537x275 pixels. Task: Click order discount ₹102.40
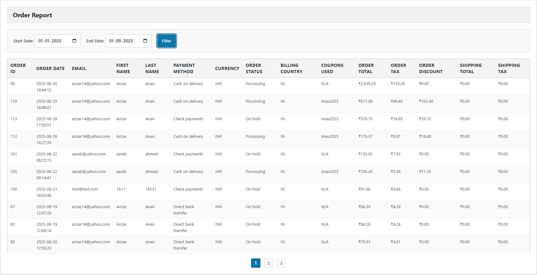click(426, 101)
